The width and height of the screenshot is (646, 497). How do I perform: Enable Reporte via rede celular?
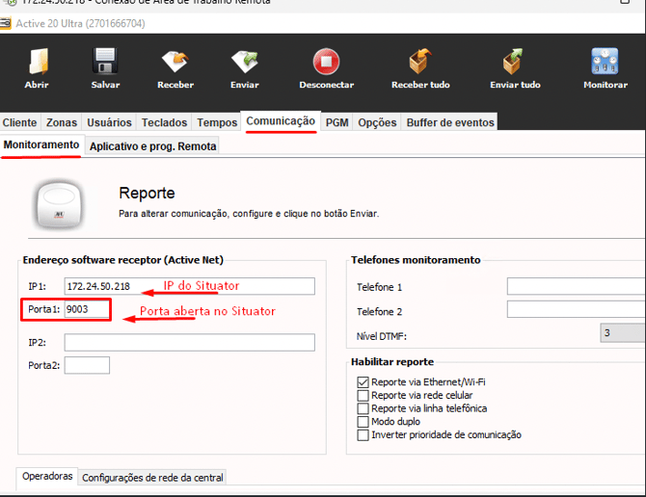363,396
